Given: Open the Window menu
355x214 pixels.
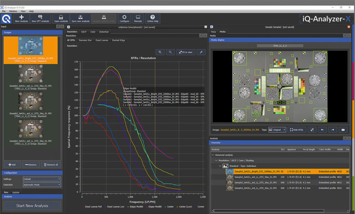Looking at the screenshot, I should [13, 11].
